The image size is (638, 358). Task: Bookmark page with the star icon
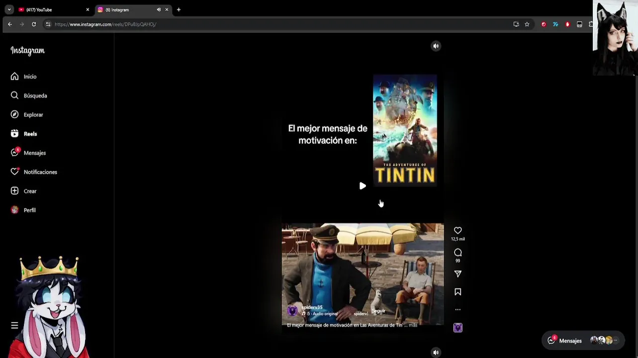tap(527, 24)
